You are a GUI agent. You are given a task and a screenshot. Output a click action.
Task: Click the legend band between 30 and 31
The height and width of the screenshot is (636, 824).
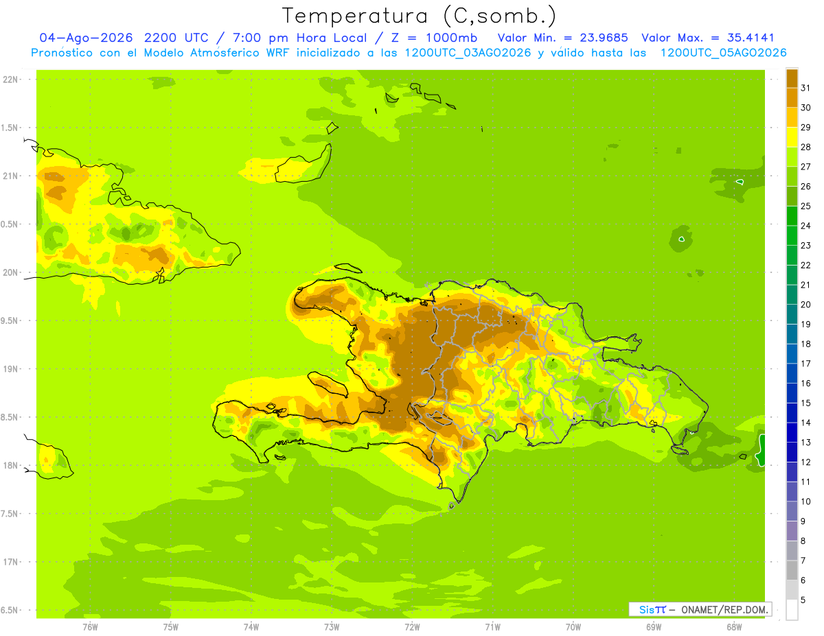pyautogui.click(x=792, y=97)
